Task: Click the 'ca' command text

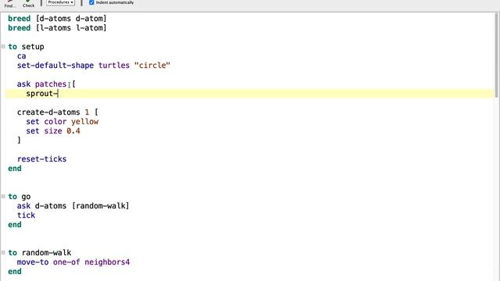Action: click(21, 56)
